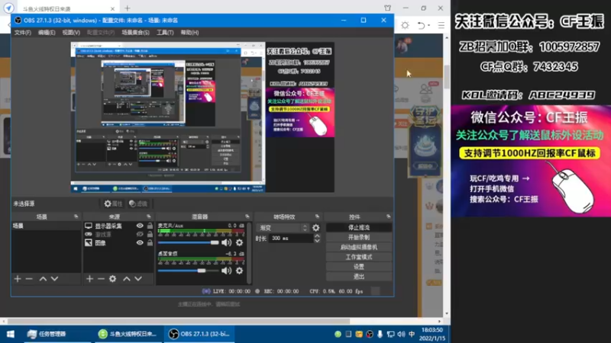Toggle lock on 显示器采集 source
The width and height of the screenshot is (611, 343).
(x=150, y=226)
